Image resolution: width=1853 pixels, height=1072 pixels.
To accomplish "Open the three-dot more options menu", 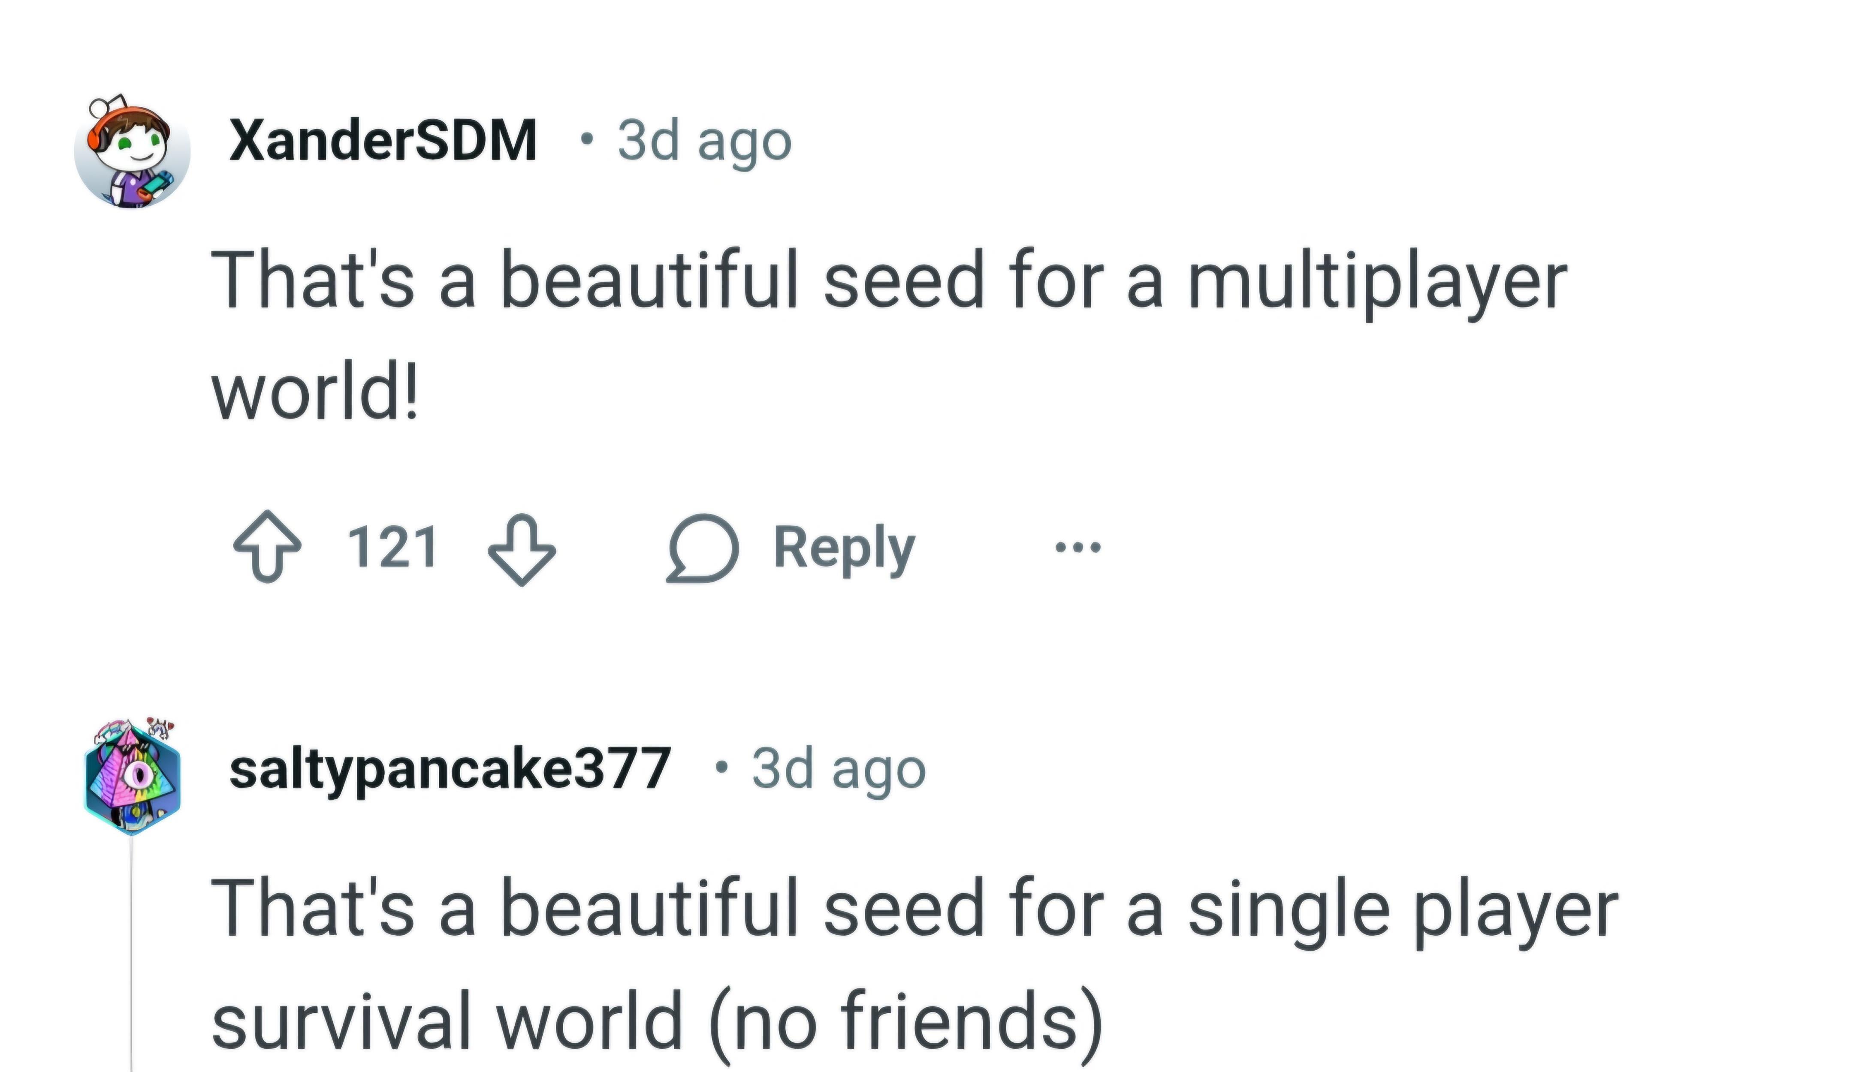I will point(1078,547).
